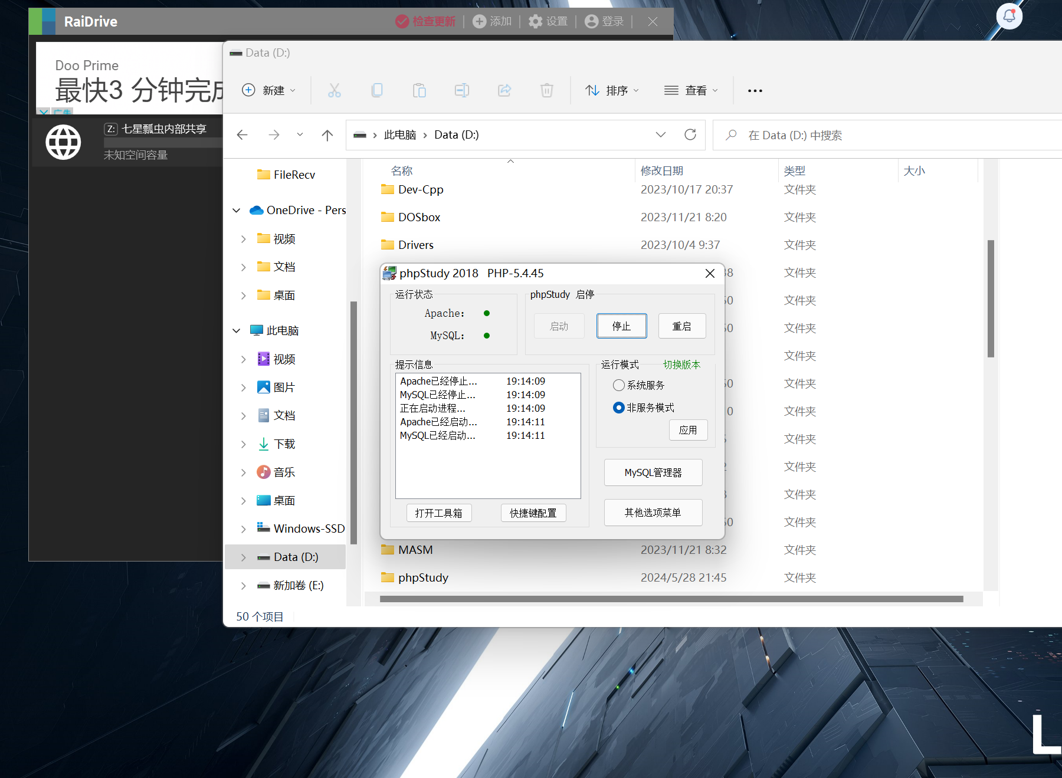Click the Dev-Cpp folder icon

click(388, 189)
